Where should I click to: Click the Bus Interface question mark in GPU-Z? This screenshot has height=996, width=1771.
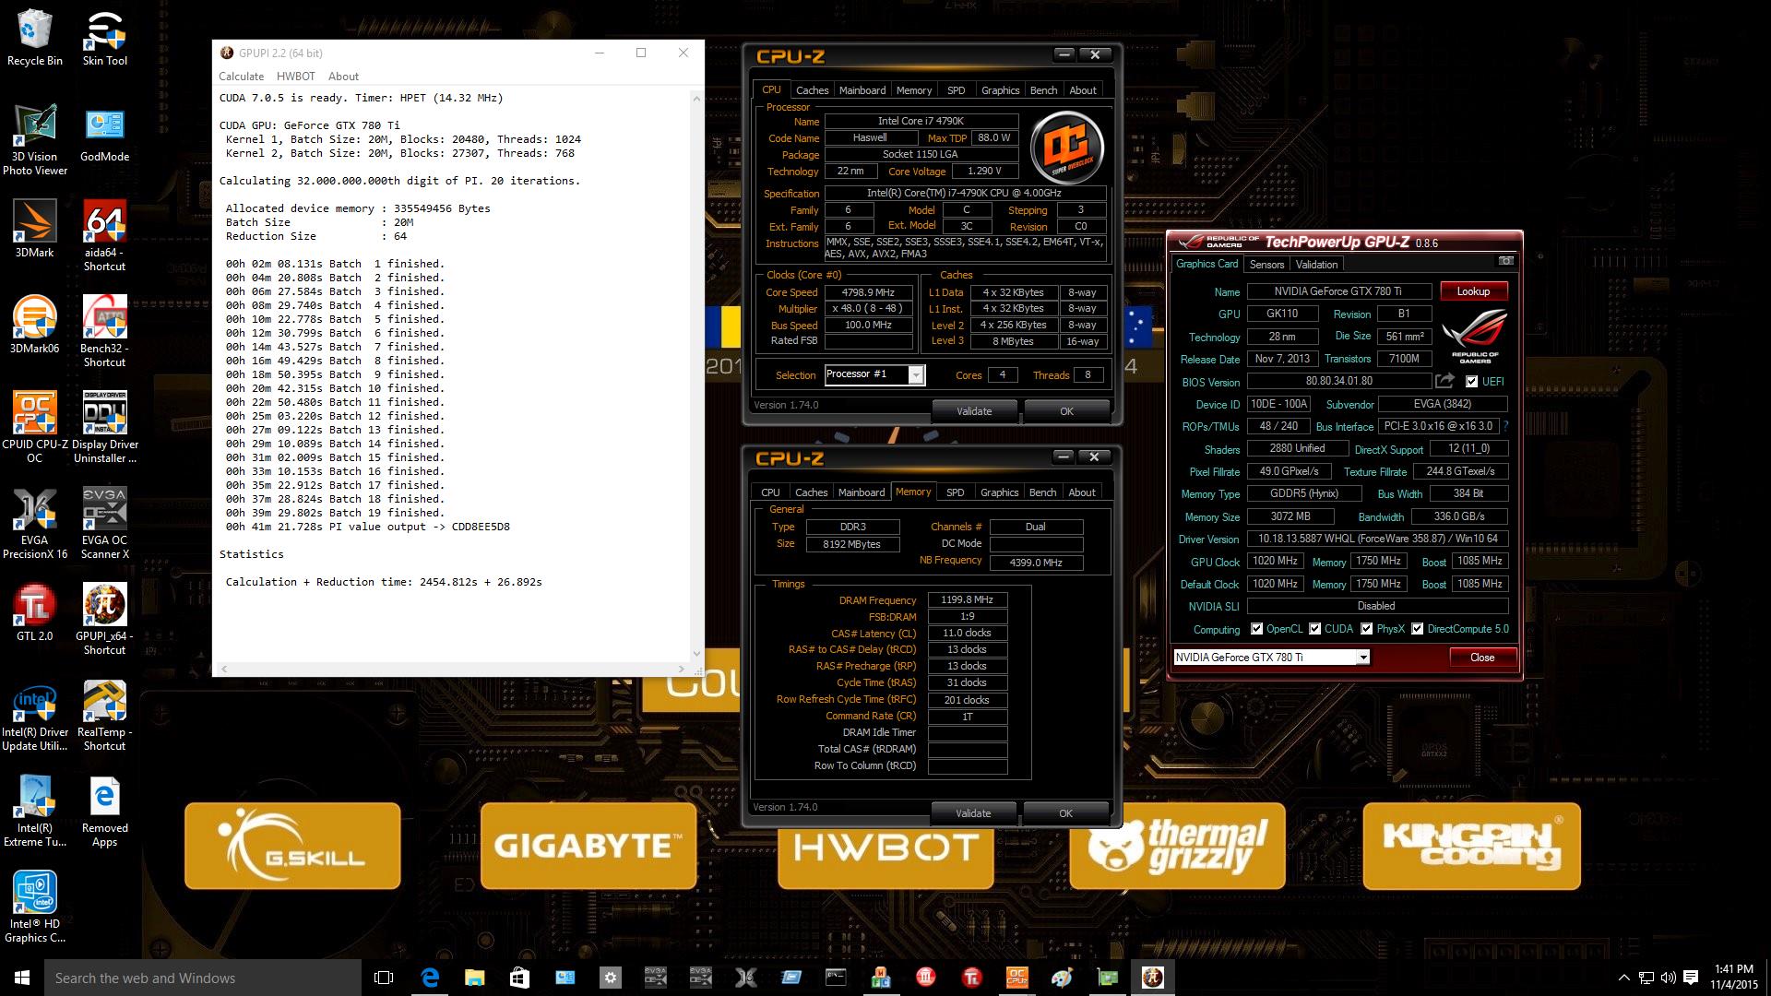pos(1506,426)
